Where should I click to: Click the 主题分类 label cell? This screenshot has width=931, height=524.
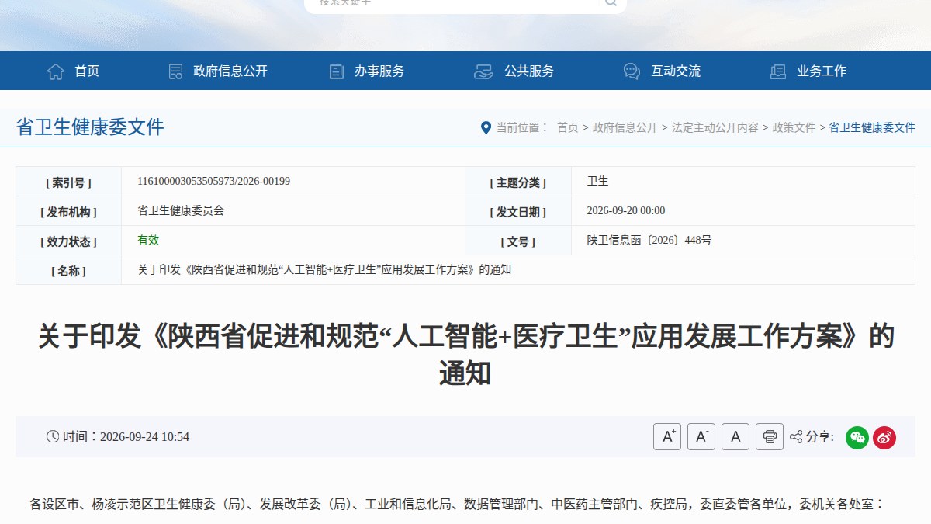pyautogui.click(x=518, y=182)
